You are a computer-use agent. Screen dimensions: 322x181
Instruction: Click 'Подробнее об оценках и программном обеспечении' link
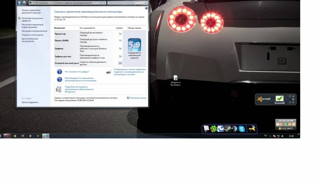[x=79, y=89]
